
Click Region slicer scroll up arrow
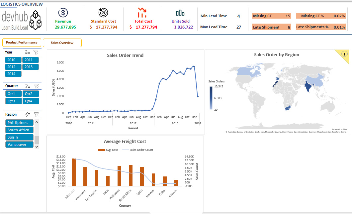[37, 122]
